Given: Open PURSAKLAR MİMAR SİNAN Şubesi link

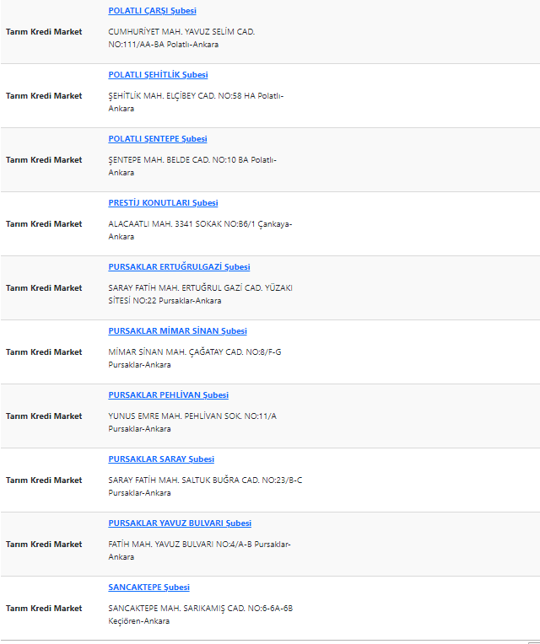Looking at the screenshot, I should pyautogui.click(x=177, y=331).
